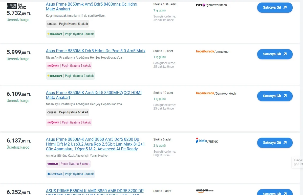This screenshot has width=303, height=195.
Task: Go to seller for the 5.999,00 TL offer
Action: tap(275, 54)
